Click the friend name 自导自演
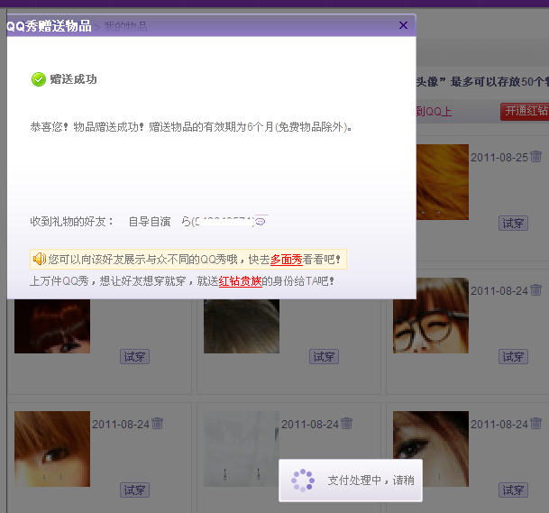Screen dimensions: 549x513 [x=150, y=222]
